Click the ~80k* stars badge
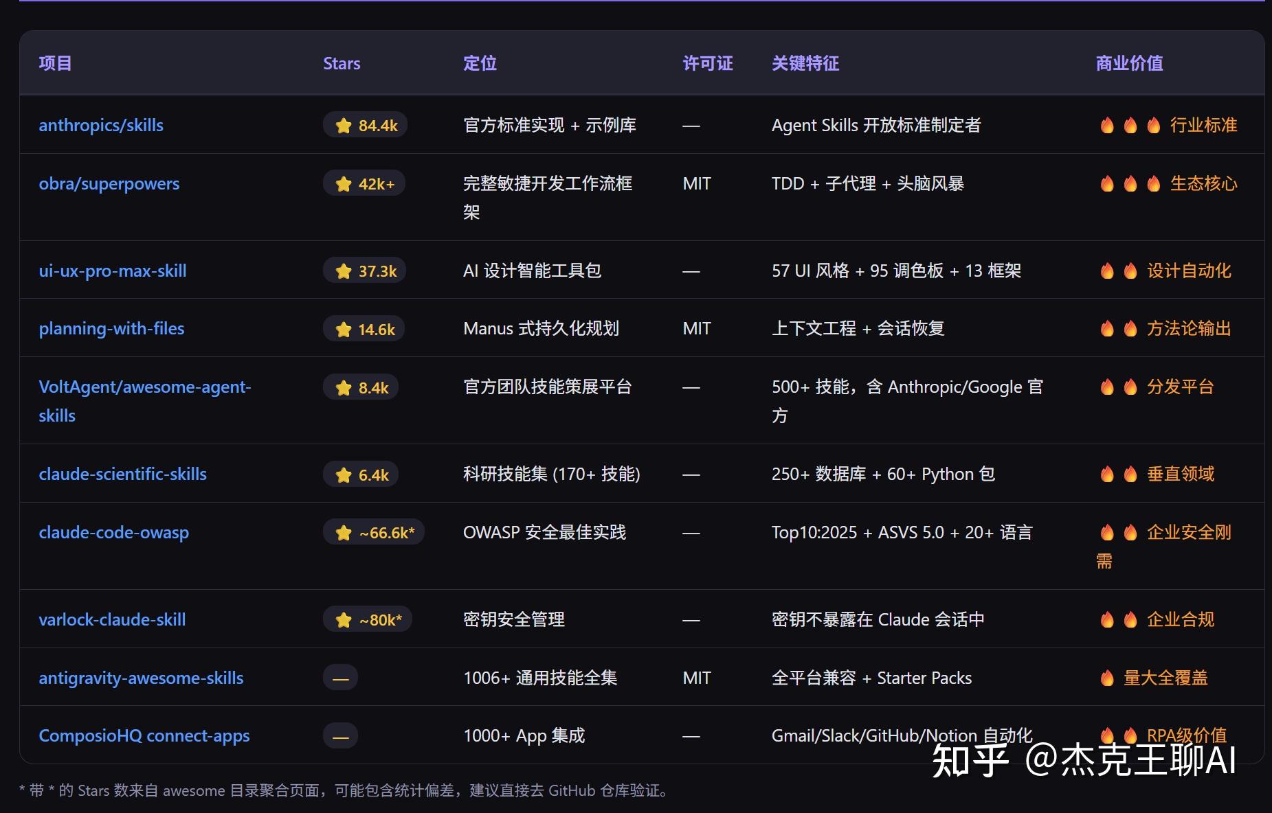 coord(368,619)
